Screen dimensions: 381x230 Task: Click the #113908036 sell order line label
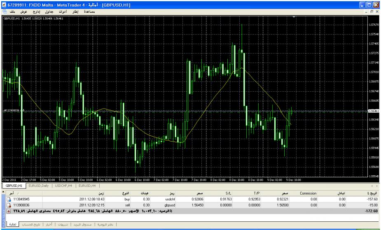coord(14,111)
